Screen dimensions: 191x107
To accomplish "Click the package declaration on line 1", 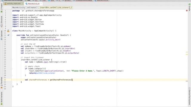I will click(33, 11).
